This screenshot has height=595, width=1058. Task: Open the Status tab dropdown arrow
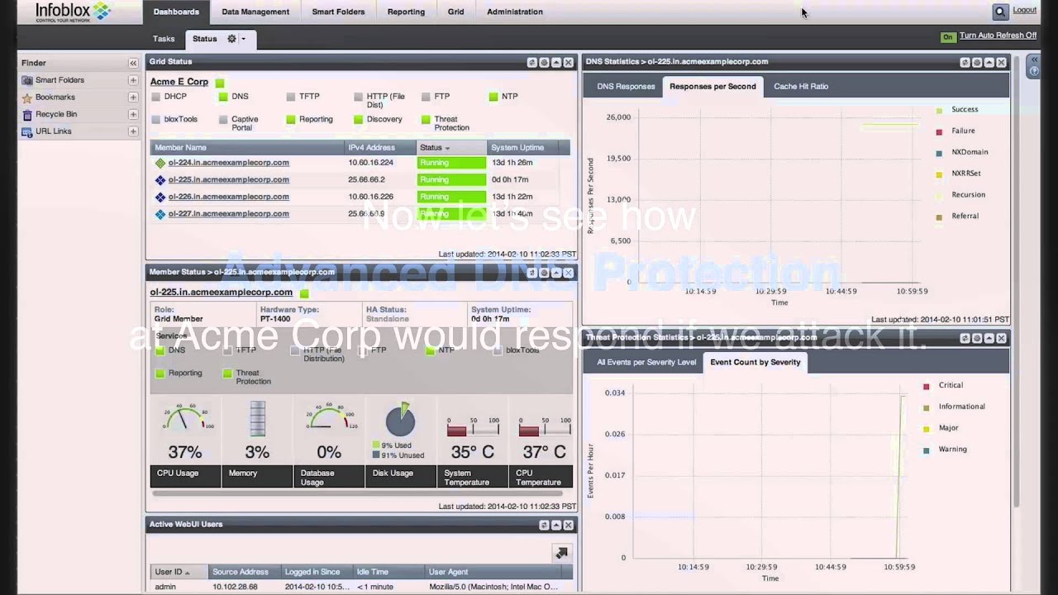pos(243,39)
